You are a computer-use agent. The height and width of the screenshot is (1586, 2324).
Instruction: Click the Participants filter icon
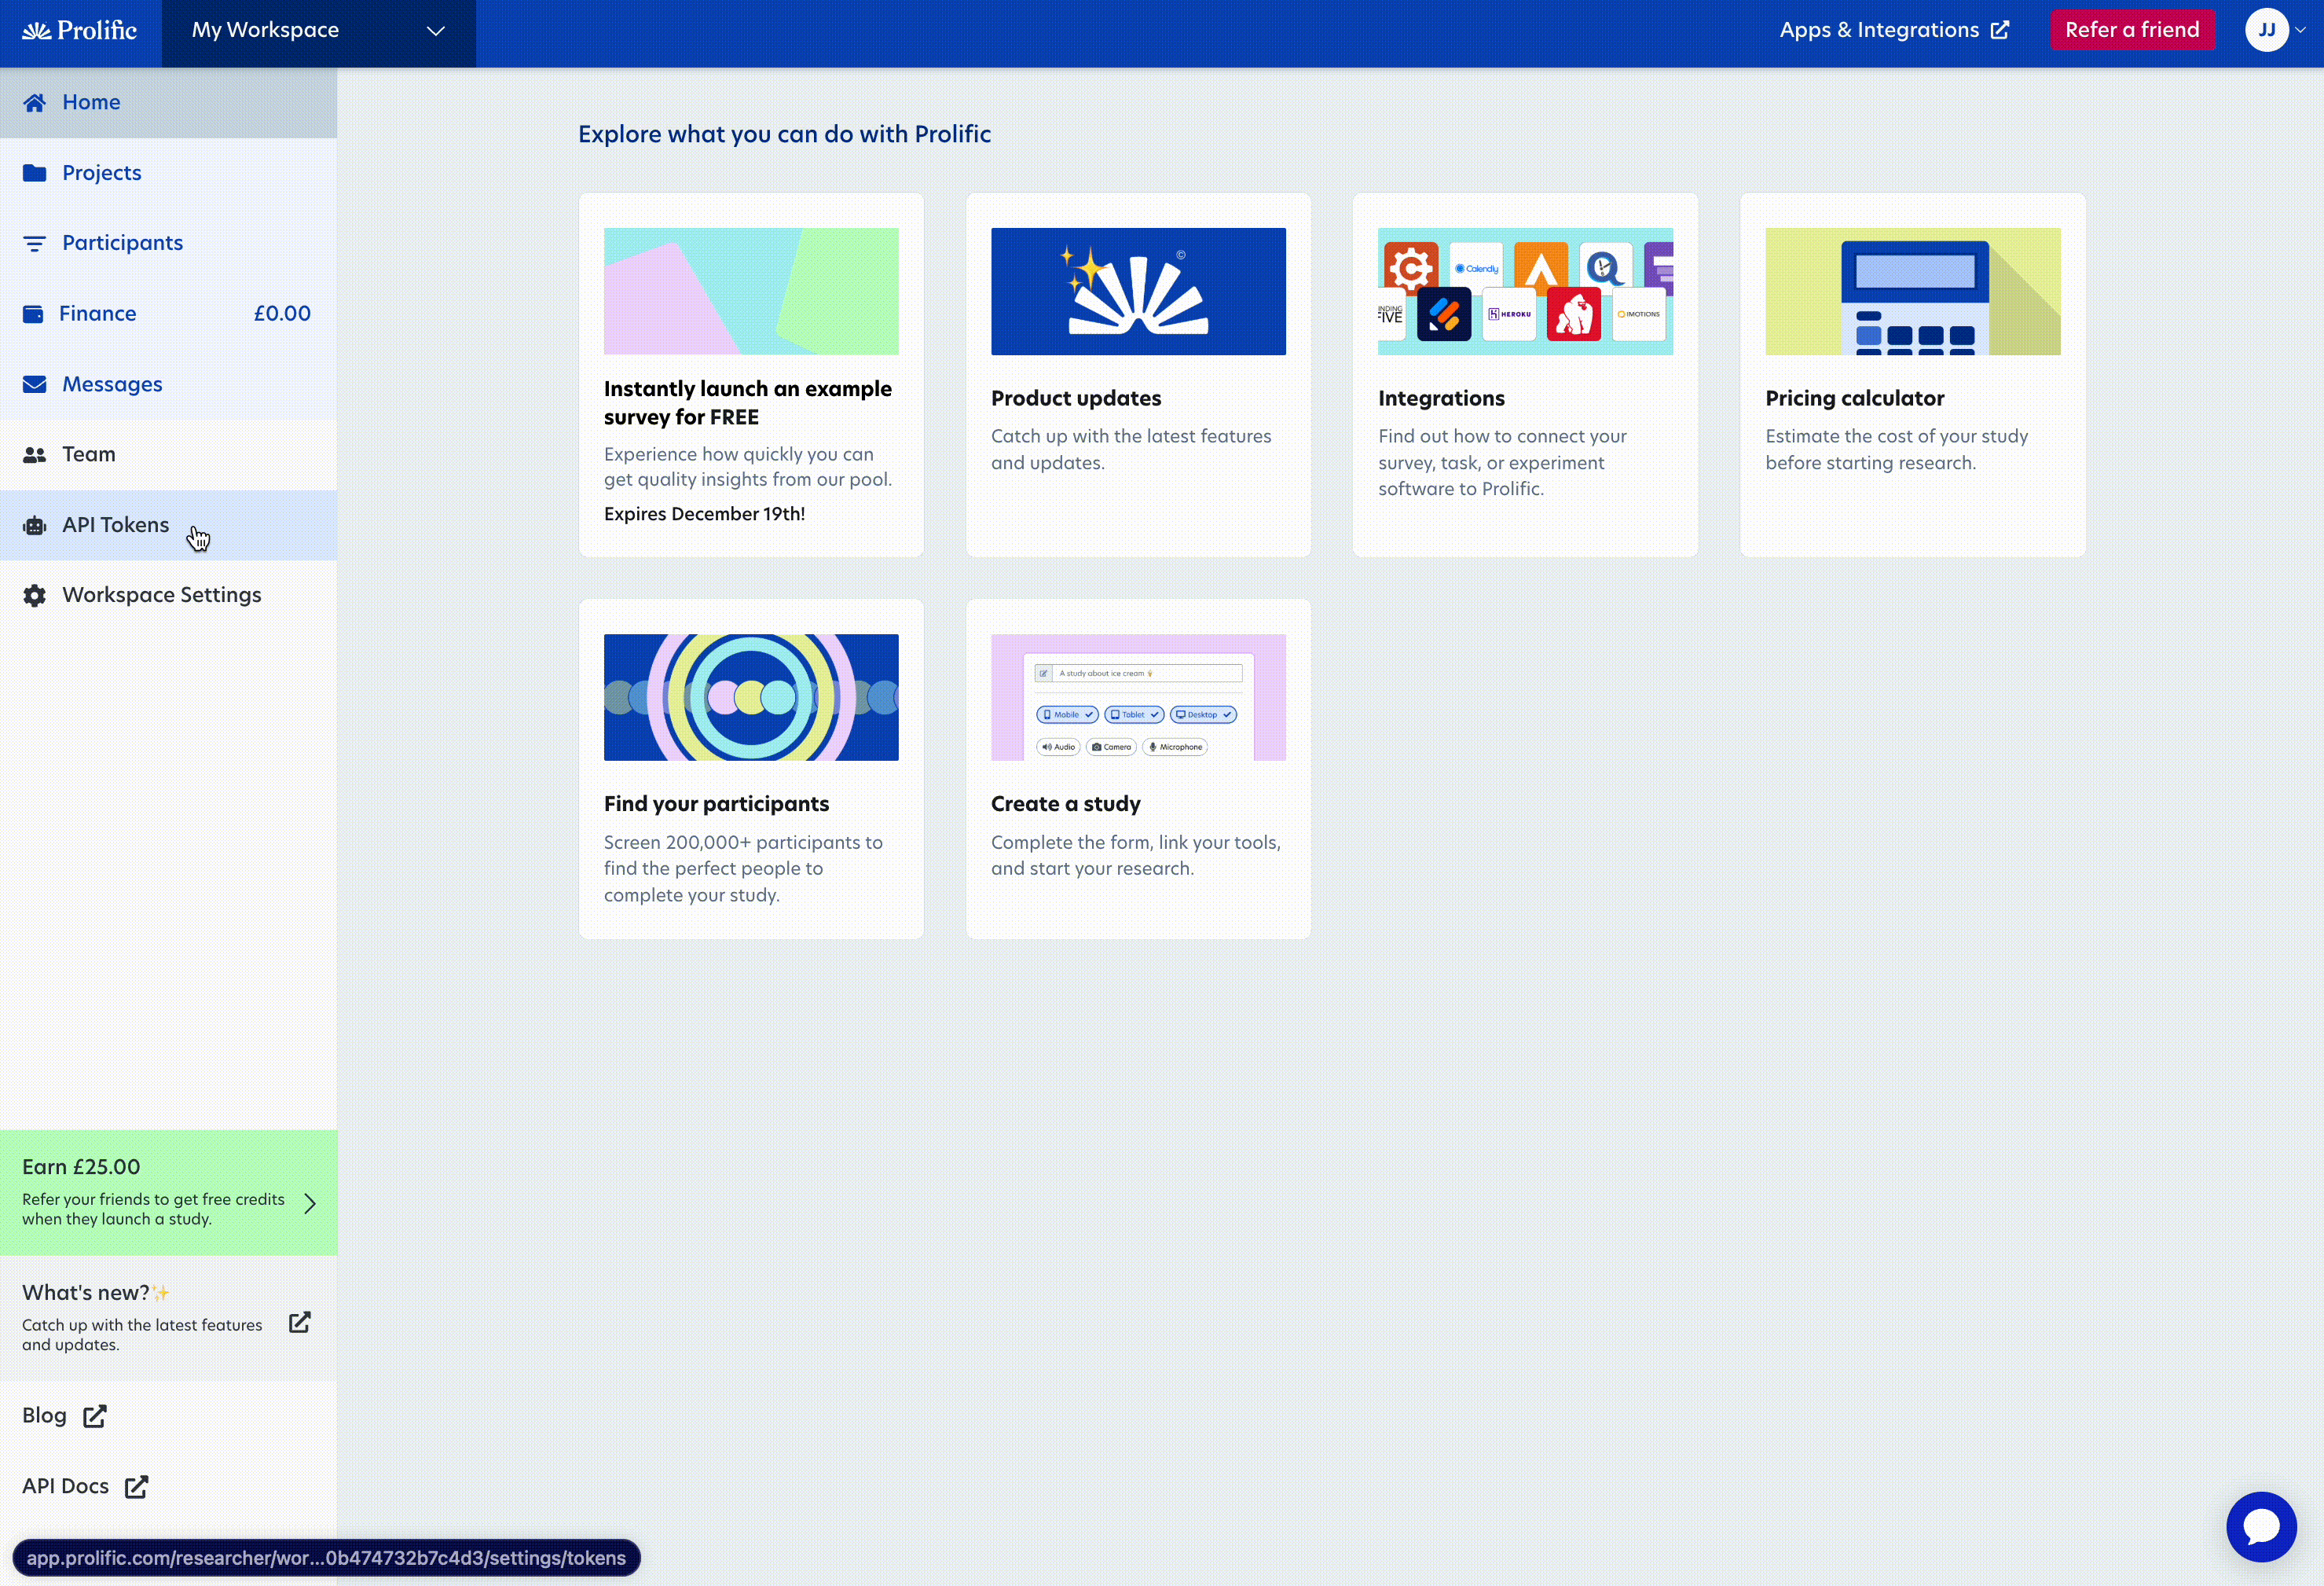35,243
